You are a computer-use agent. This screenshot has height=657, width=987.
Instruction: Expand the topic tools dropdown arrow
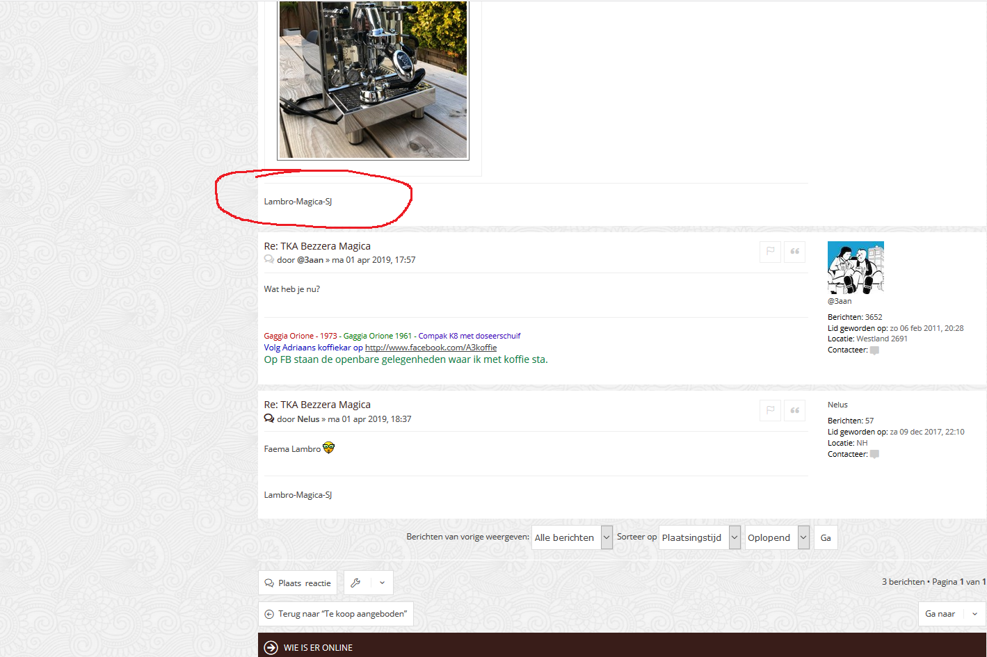(382, 583)
